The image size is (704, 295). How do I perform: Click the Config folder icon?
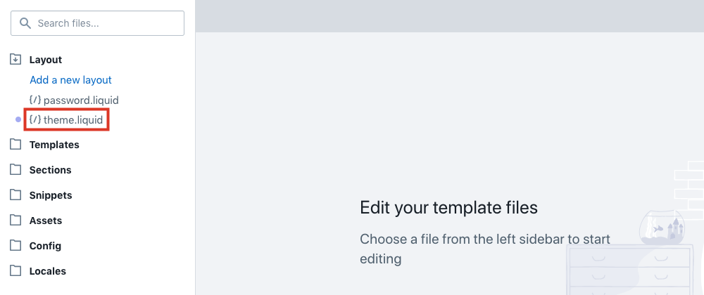tap(15, 245)
